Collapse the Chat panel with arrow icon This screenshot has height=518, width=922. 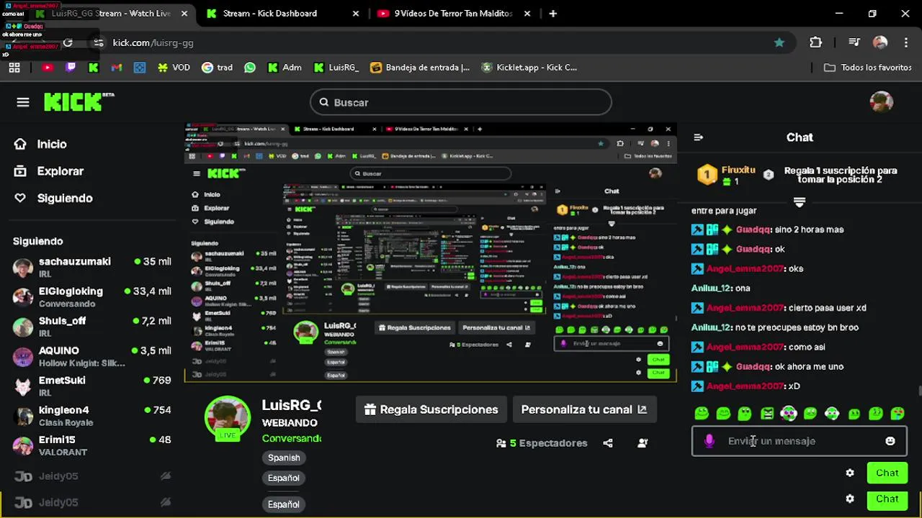tap(698, 137)
